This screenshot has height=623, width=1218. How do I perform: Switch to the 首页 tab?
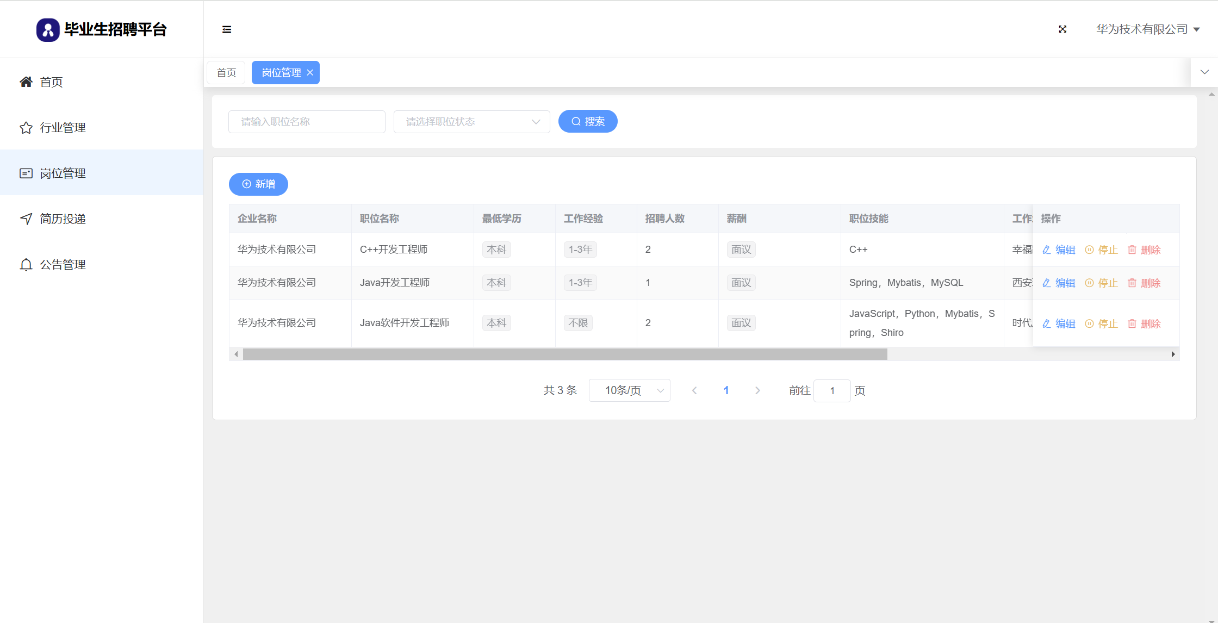[x=226, y=73]
